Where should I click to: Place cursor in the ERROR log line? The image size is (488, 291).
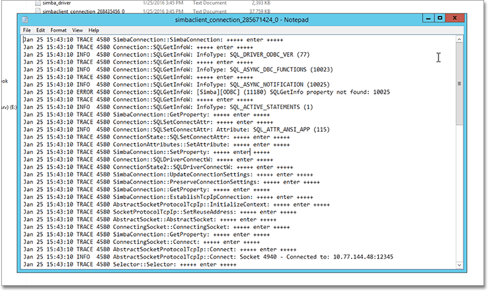pyautogui.click(x=198, y=92)
